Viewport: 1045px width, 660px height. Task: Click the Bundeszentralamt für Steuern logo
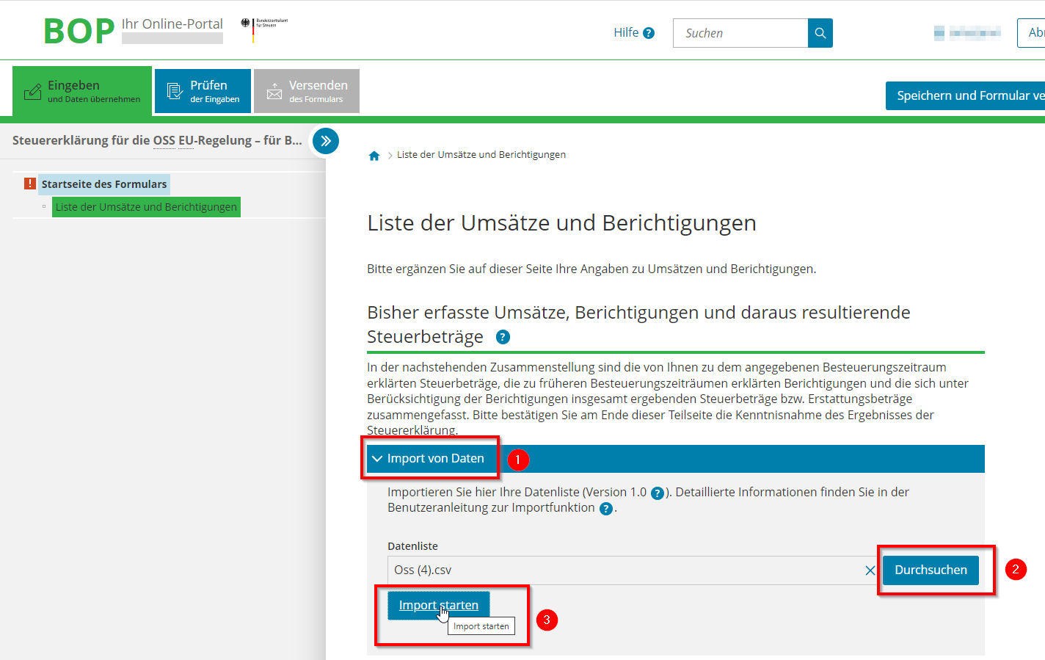click(x=264, y=29)
